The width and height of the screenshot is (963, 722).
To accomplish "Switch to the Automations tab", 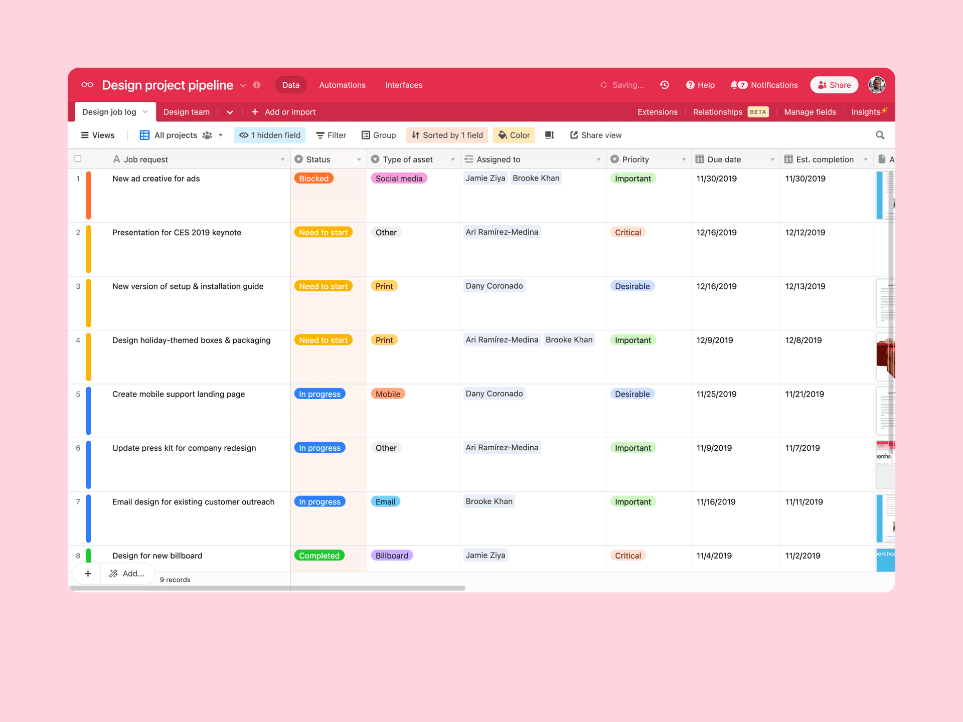I will click(343, 85).
